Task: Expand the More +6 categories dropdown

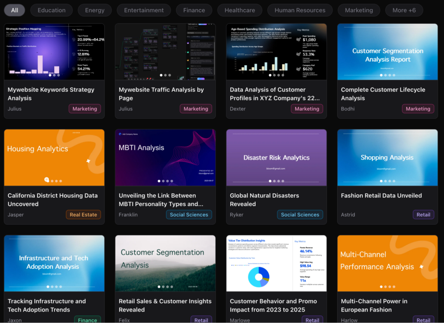Action: 404,10
